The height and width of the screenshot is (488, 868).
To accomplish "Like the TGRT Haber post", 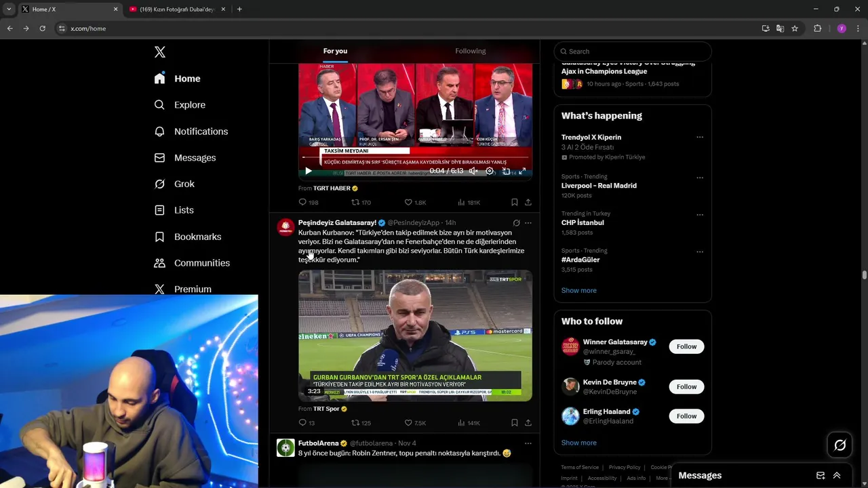I will tap(415, 202).
